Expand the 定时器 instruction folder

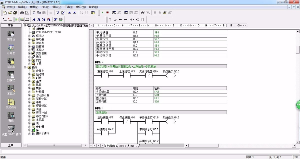29,127
